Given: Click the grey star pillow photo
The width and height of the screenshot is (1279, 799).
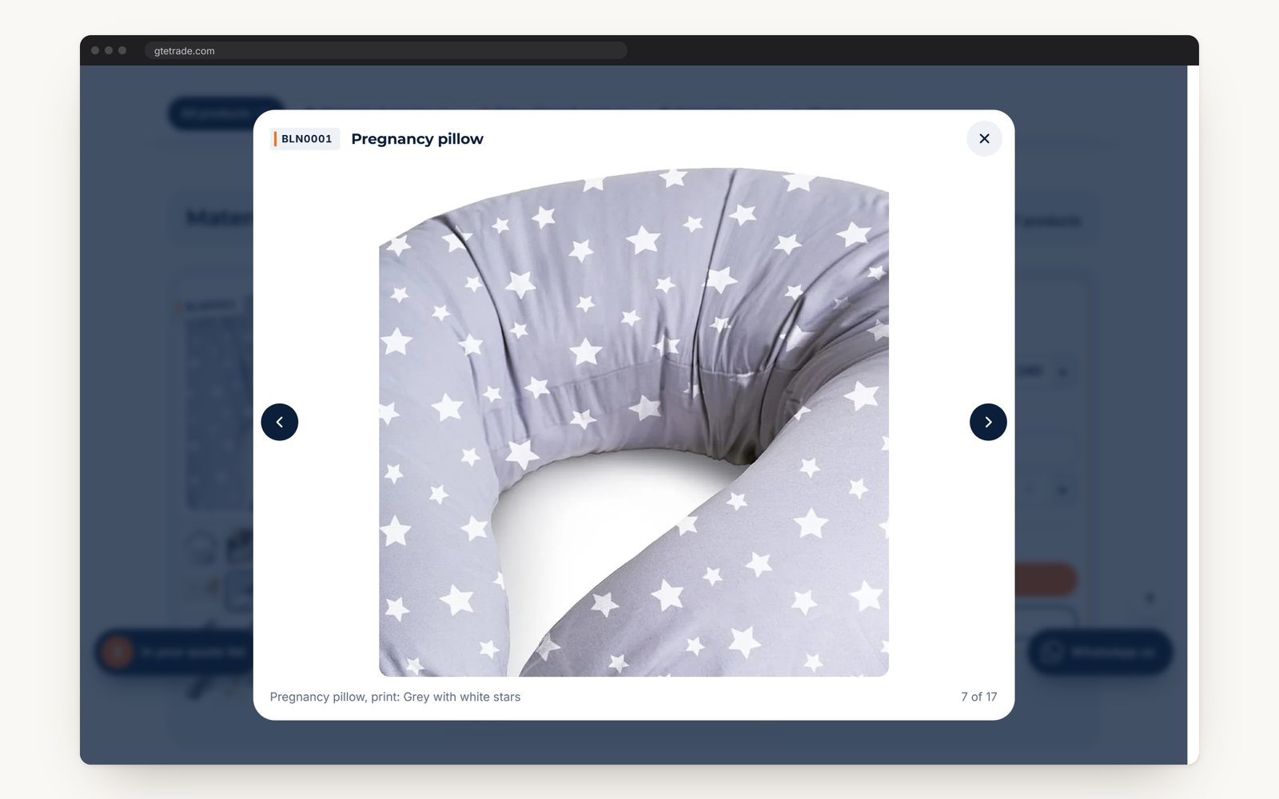Looking at the screenshot, I should (x=634, y=422).
